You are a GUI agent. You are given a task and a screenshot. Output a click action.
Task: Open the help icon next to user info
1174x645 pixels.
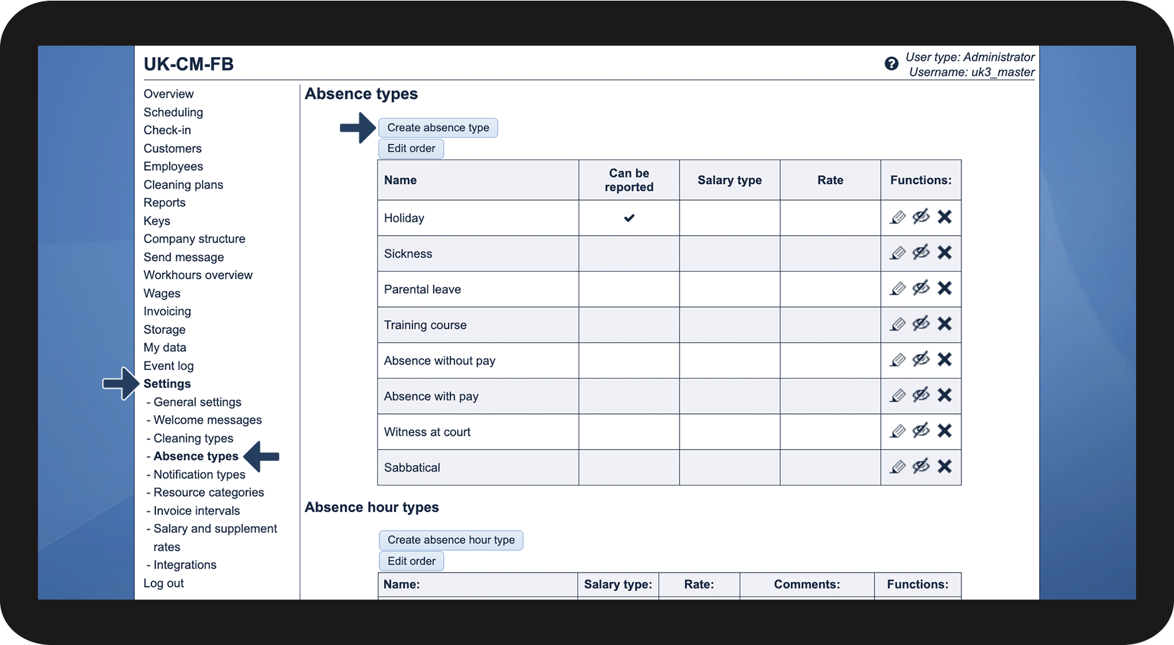coord(891,64)
